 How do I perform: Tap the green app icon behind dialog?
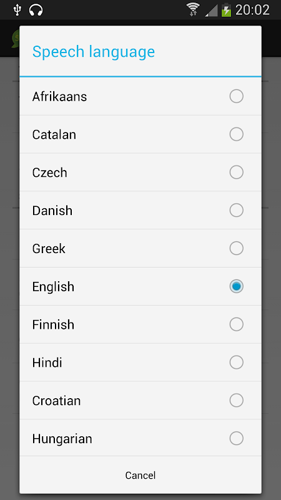15,39
